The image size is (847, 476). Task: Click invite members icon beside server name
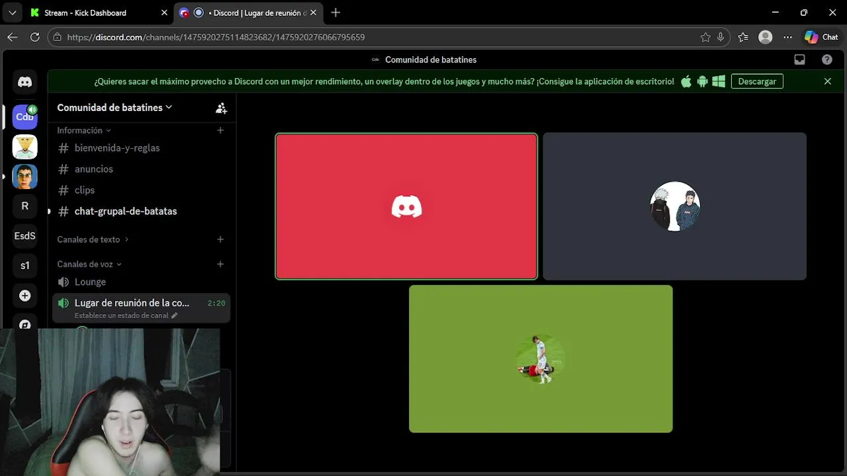click(x=221, y=108)
